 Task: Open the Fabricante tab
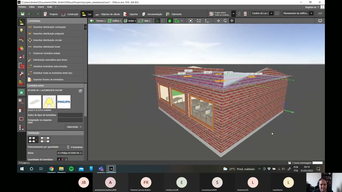pos(174,14)
